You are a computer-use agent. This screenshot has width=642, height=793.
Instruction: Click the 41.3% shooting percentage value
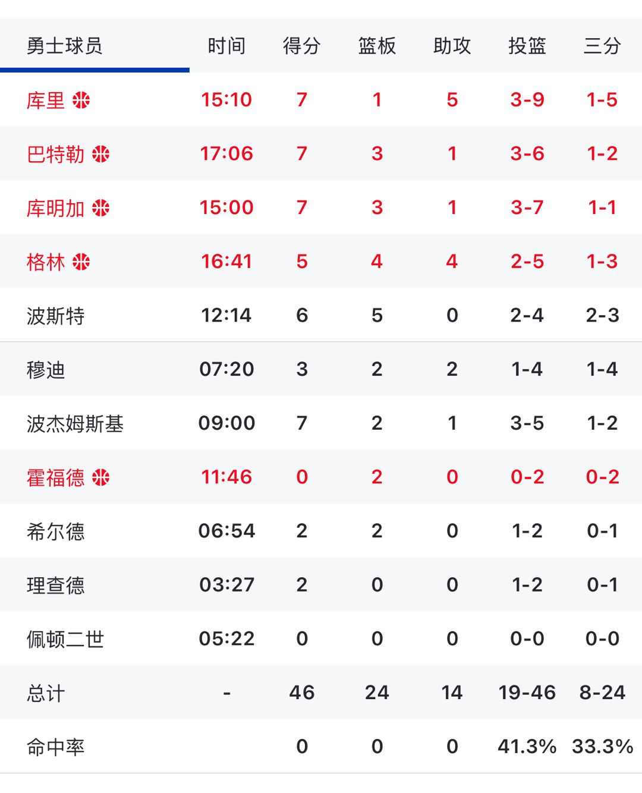click(527, 747)
